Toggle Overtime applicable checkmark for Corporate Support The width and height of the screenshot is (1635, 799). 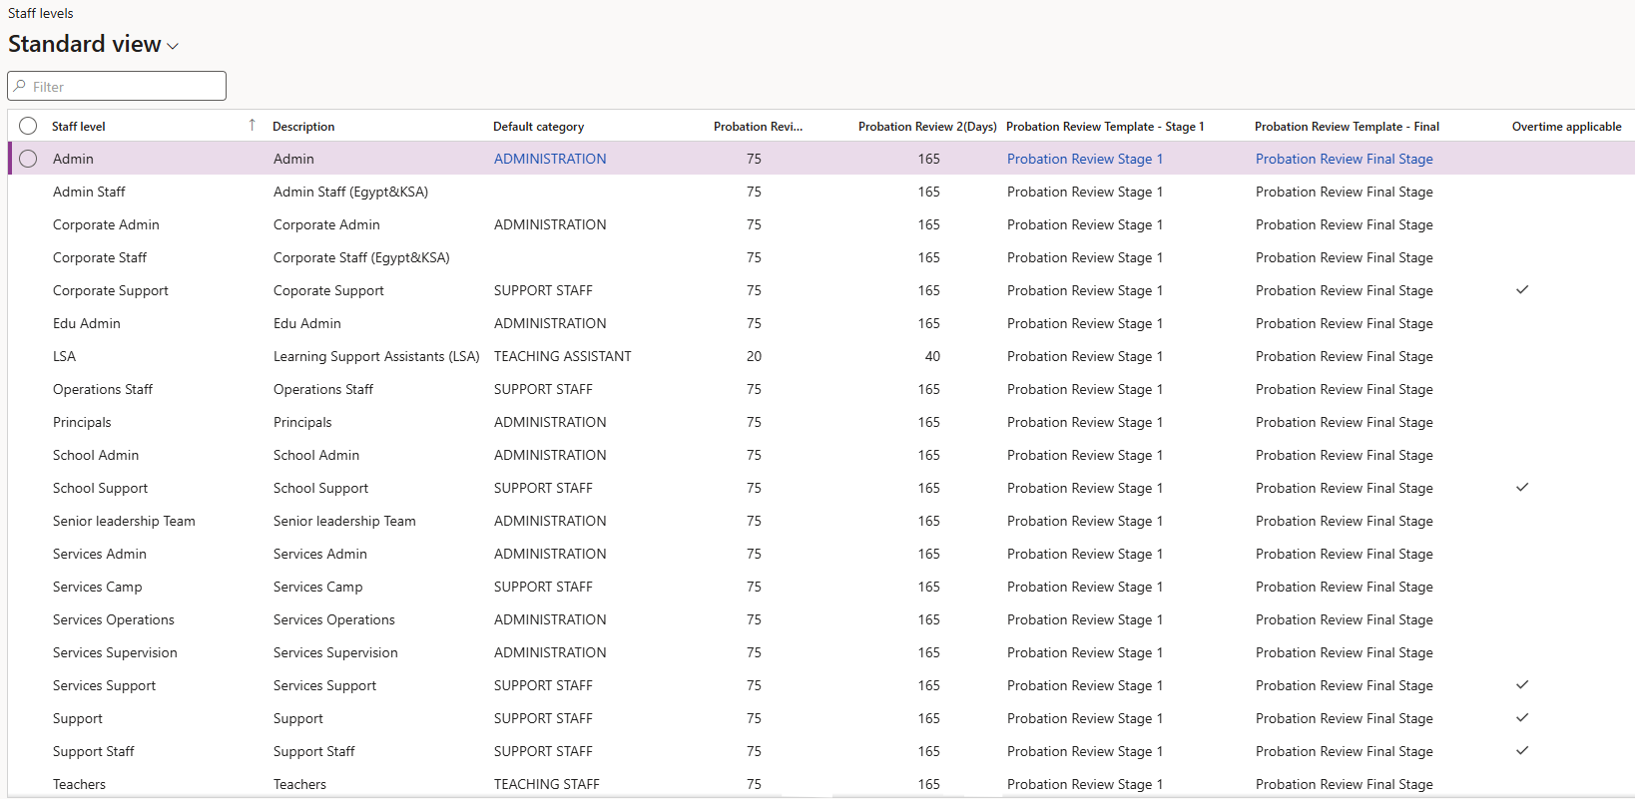tap(1522, 290)
